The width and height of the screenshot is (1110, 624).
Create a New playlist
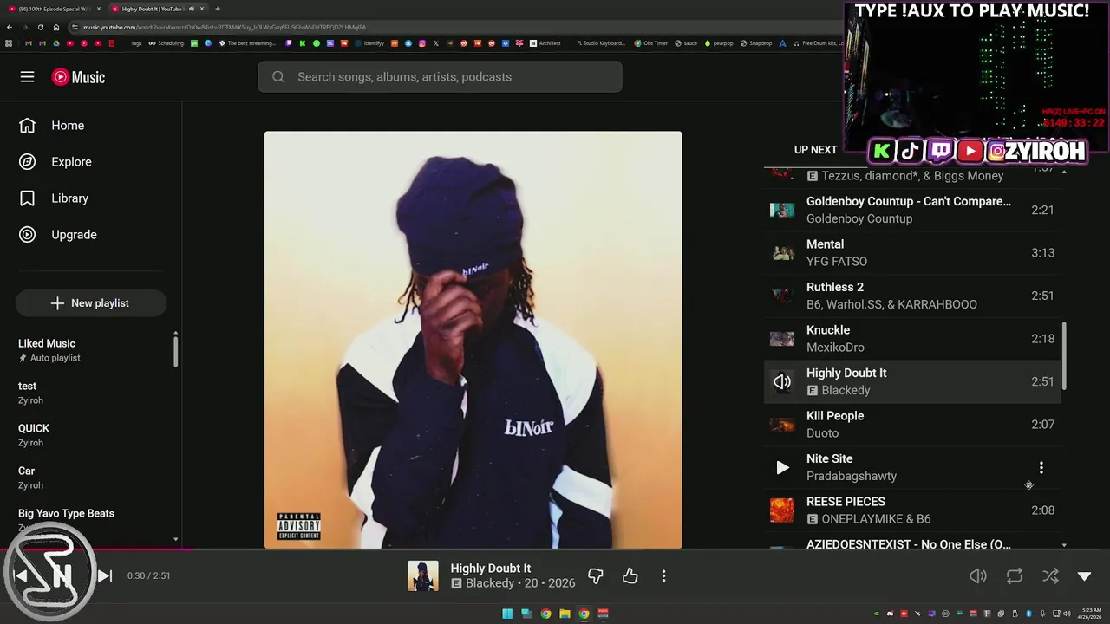pos(90,303)
